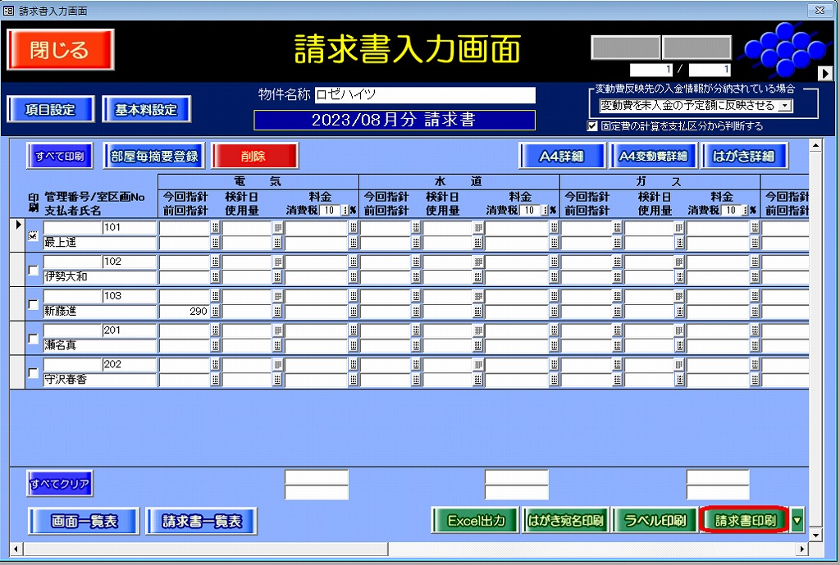This screenshot has width=840, height=565.
Task: Click the 物件名称 field containing ロゼハイツ
Action: (x=424, y=95)
